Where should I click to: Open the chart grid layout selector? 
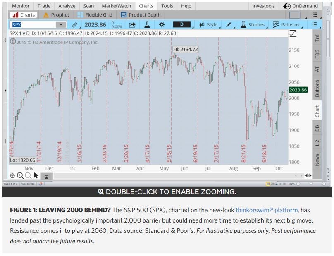tap(295, 15)
